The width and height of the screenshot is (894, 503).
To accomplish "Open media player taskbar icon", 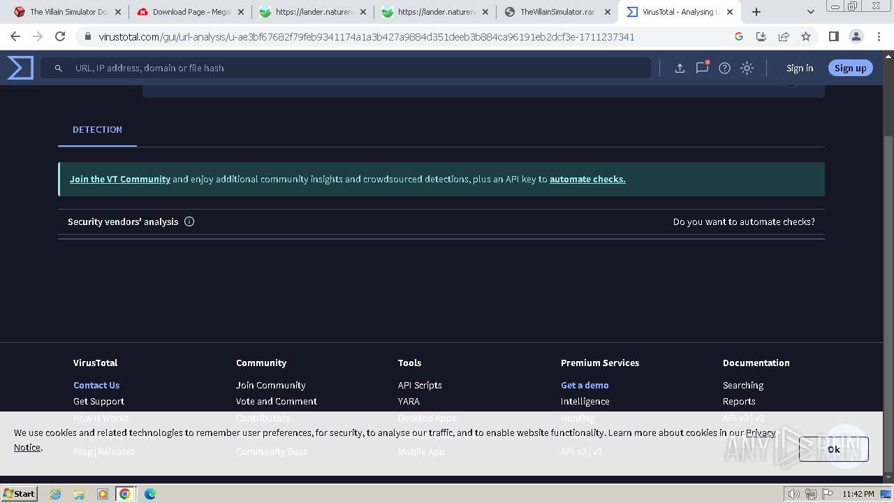I will (102, 494).
